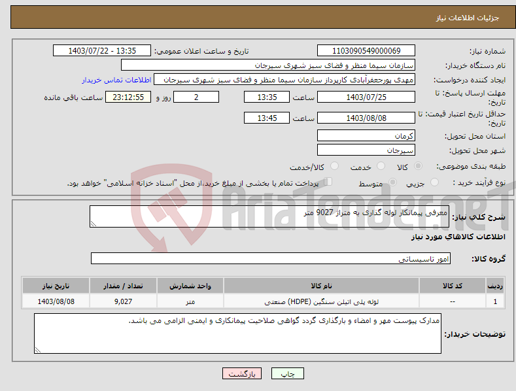516x391 pixels.
Task: Click the response deadline date 1403/07/25
Action: pyautogui.click(x=366, y=97)
